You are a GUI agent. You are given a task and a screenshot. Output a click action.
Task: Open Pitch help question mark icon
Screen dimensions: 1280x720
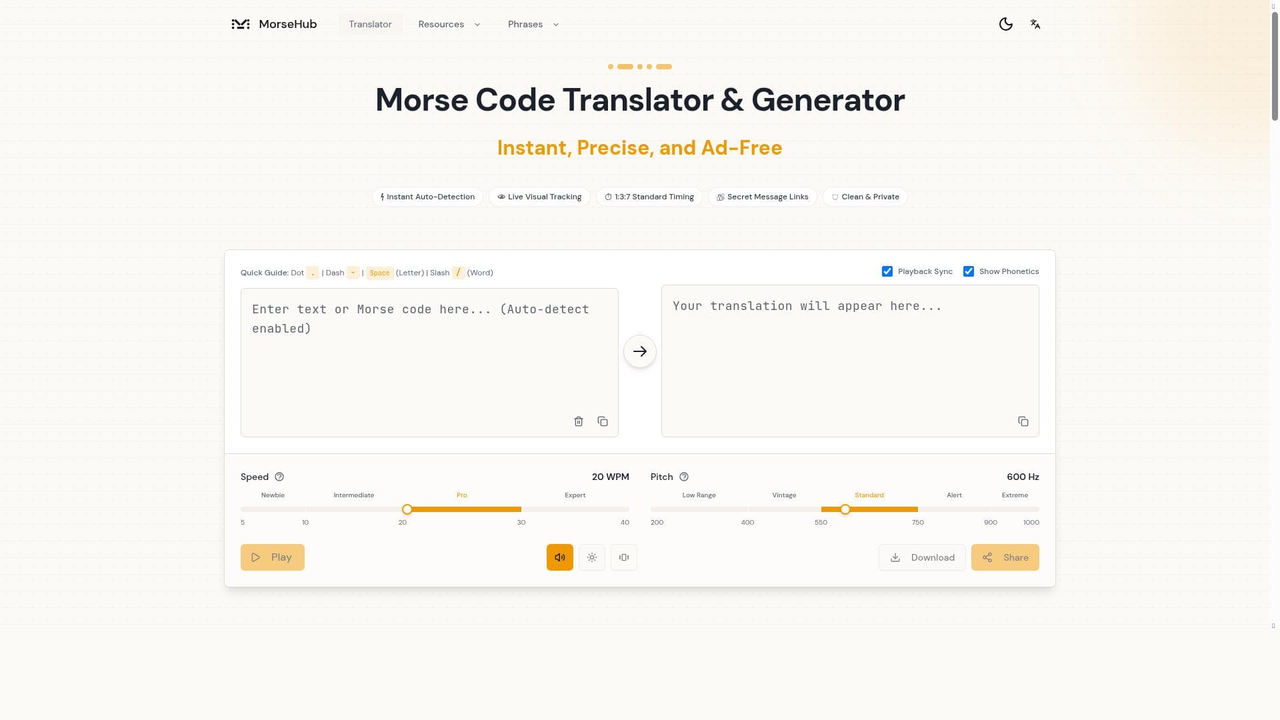684,477
